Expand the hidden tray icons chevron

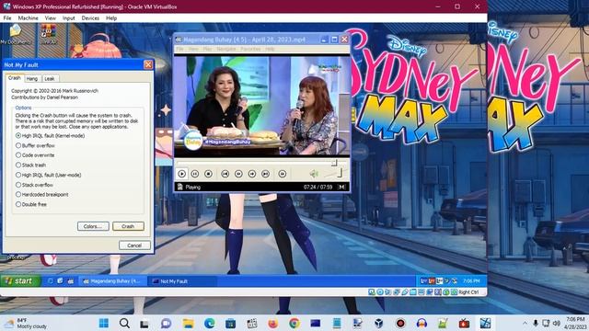525,323
